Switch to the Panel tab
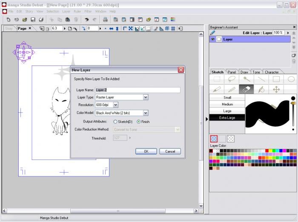The height and width of the screenshot is (222, 298). (x=232, y=72)
